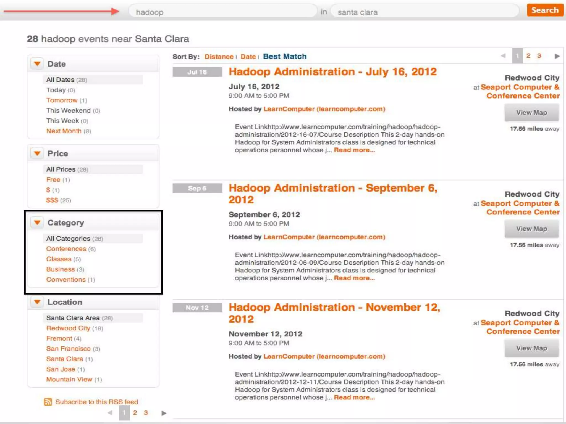
Task: Collapse the Price filter panel
Action: click(x=37, y=153)
